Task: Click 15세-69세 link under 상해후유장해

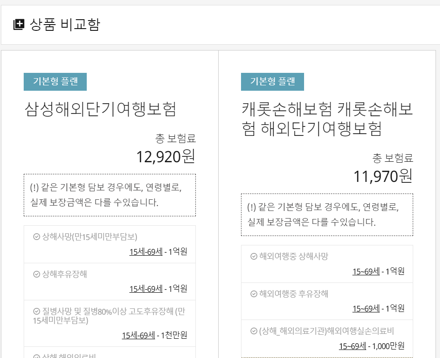Action: tap(146, 289)
